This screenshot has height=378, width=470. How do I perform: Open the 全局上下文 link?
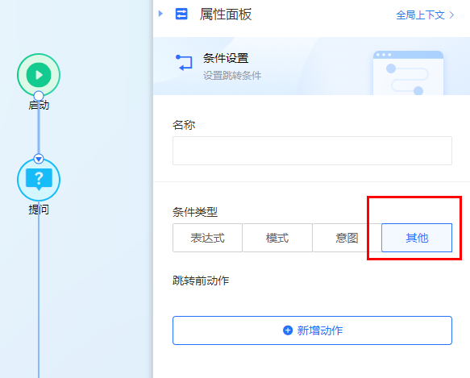pyautogui.click(x=425, y=15)
